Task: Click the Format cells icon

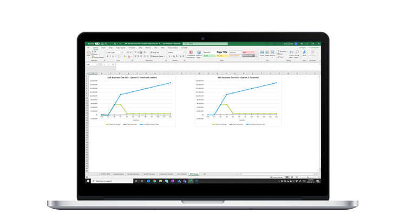Action: click(x=272, y=54)
